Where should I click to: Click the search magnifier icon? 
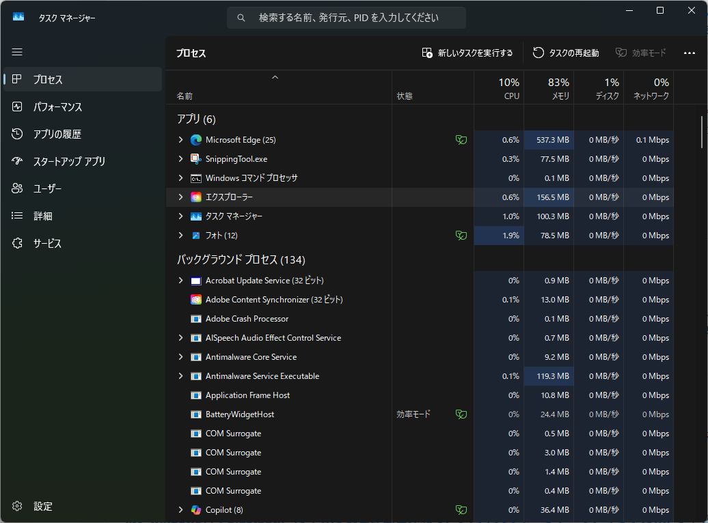click(x=241, y=18)
